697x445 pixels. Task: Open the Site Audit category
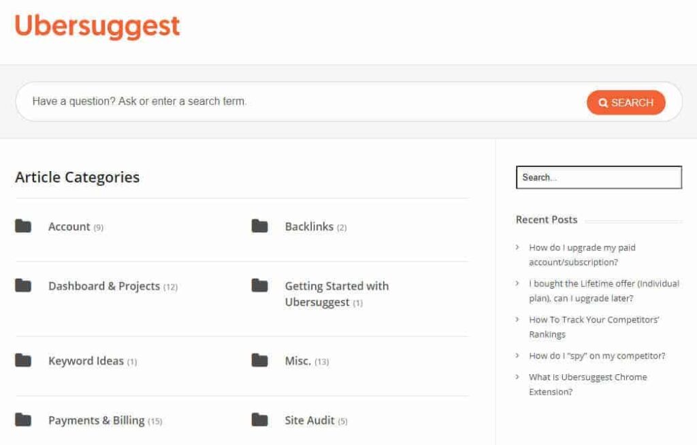[x=310, y=420]
